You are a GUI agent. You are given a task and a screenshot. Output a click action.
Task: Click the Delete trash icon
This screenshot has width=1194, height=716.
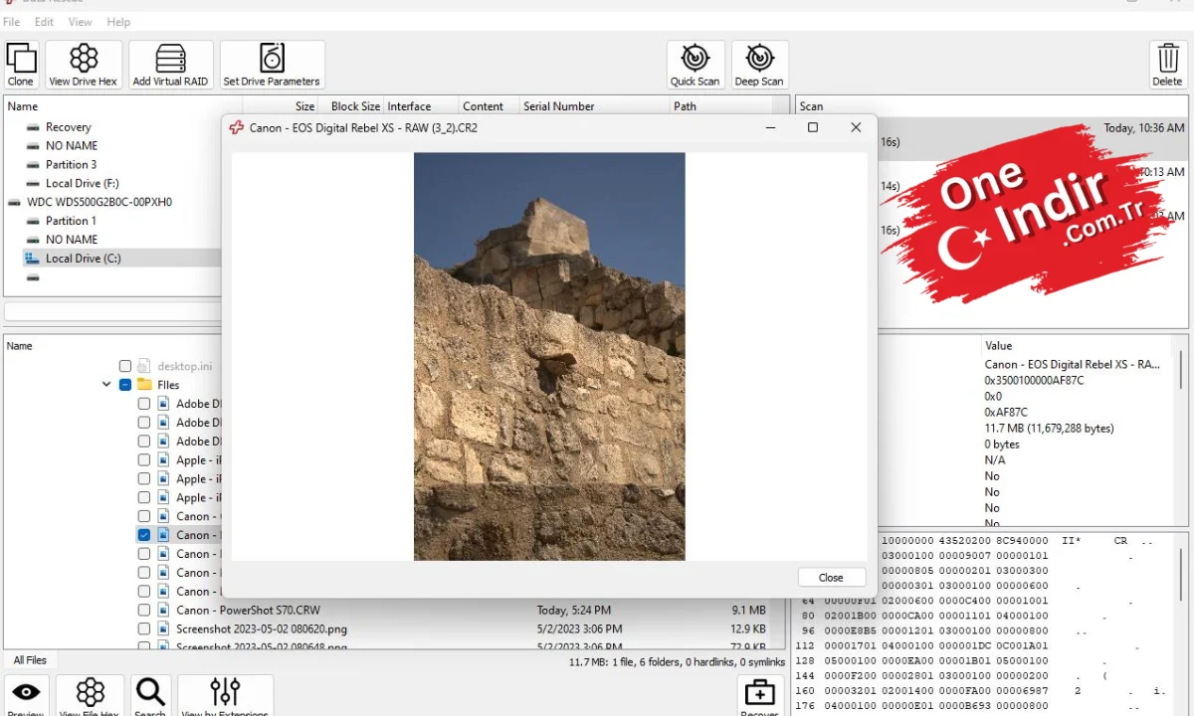[1167, 65]
